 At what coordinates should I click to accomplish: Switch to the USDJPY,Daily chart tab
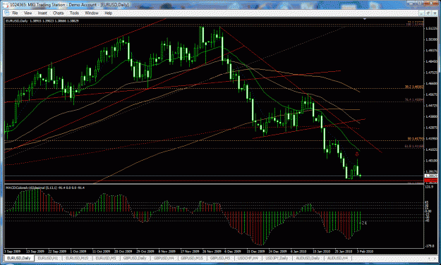277,258
